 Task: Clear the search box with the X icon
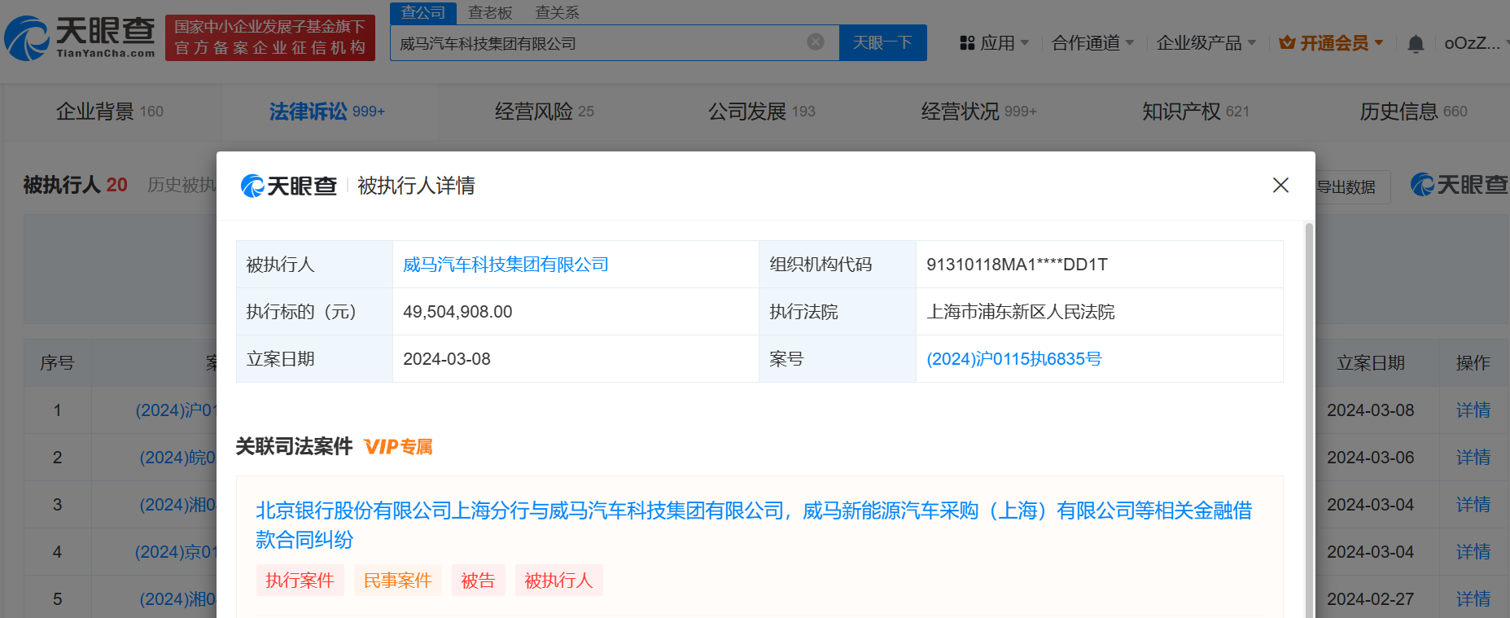click(816, 42)
